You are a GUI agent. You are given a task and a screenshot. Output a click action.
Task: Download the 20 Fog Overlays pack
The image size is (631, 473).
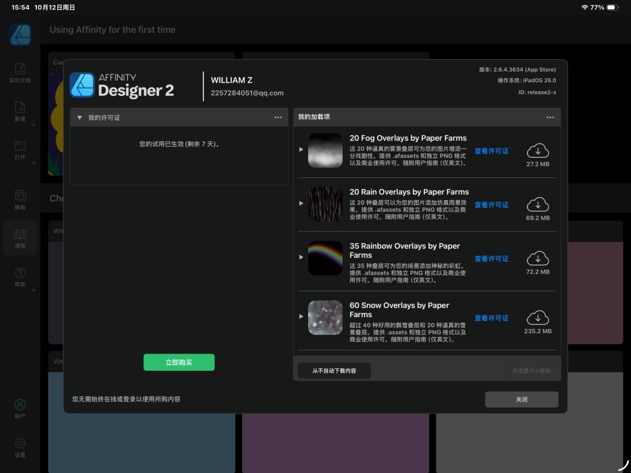(538, 150)
